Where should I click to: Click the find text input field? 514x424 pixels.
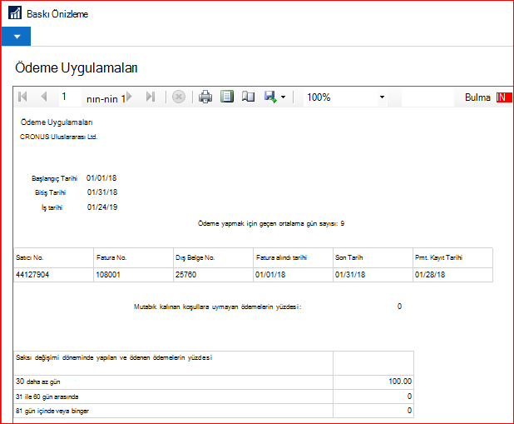428,97
